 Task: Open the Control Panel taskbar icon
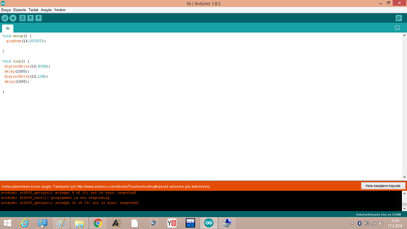click(43, 223)
